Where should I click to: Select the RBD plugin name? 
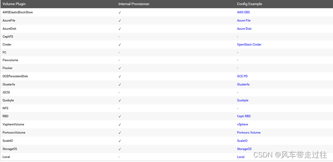point(5,116)
